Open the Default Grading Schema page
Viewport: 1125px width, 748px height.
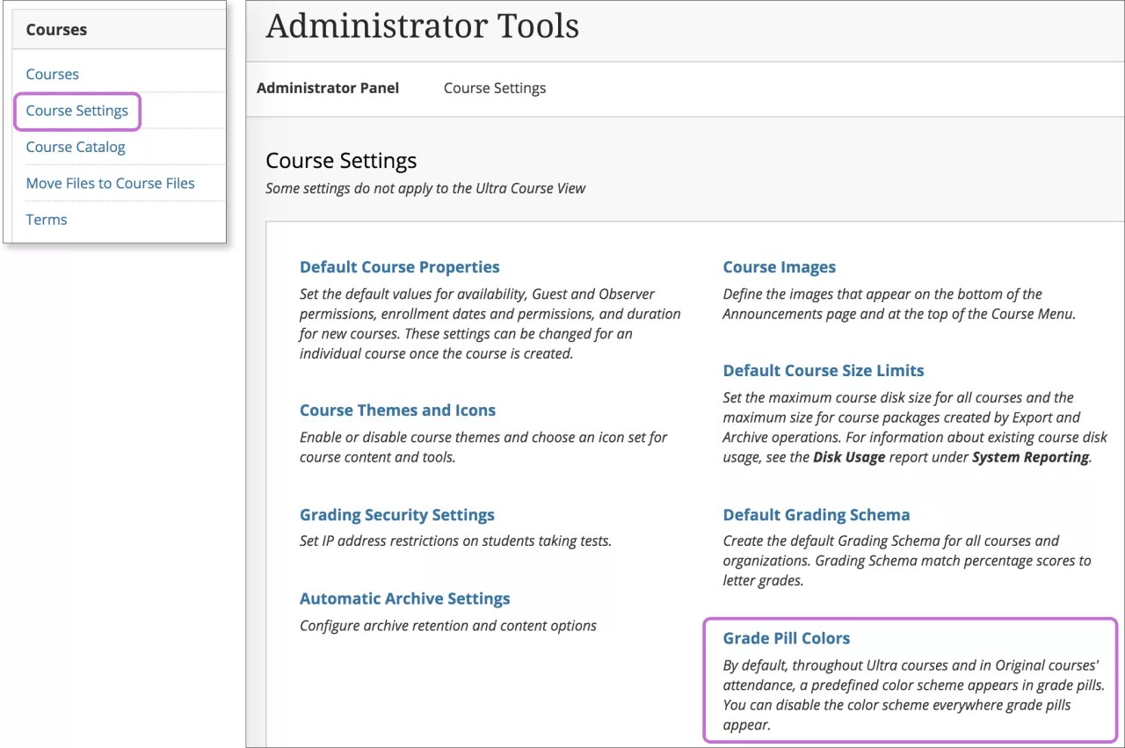click(x=816, y=514)
